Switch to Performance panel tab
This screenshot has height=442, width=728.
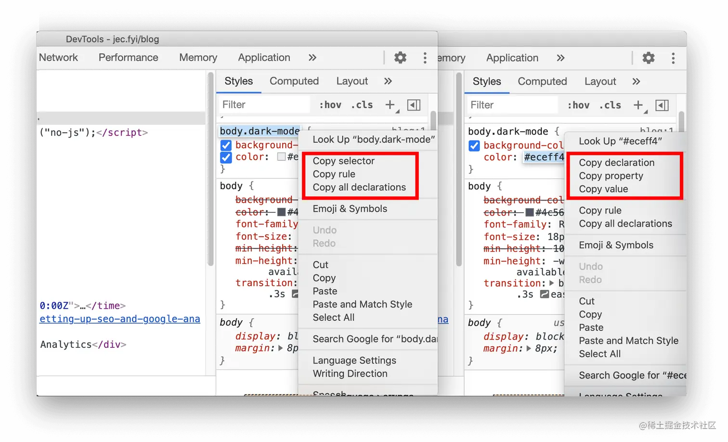(x=129, y=58)
